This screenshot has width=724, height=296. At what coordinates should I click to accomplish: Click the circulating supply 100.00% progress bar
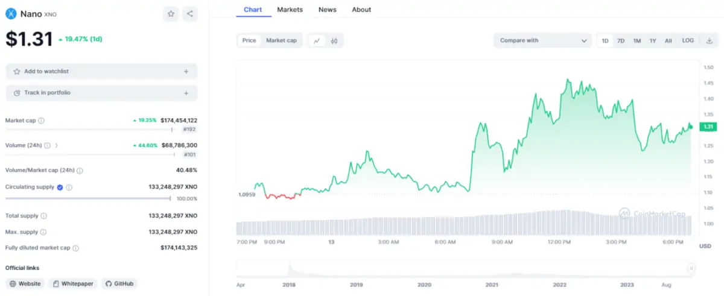click(89, 198)
